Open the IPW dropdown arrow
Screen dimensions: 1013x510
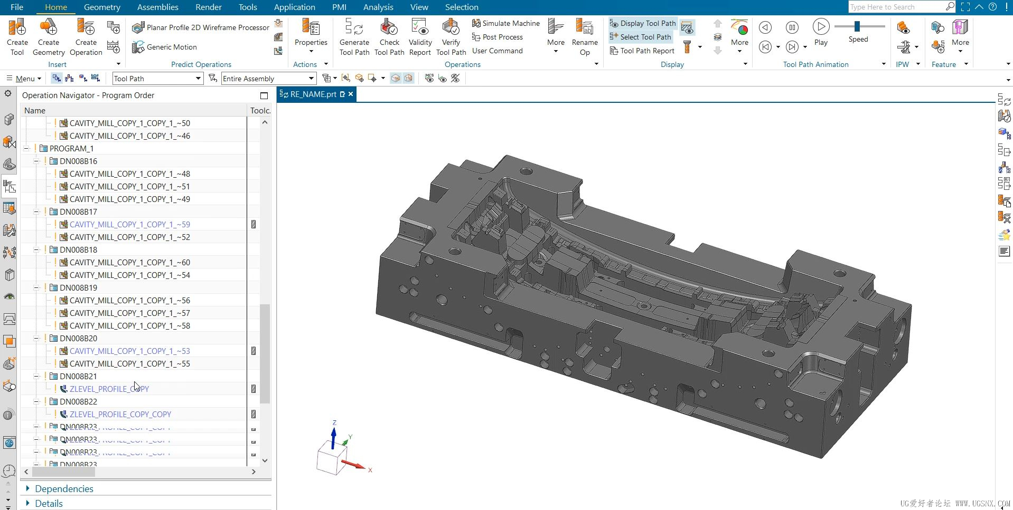point(918,64)
